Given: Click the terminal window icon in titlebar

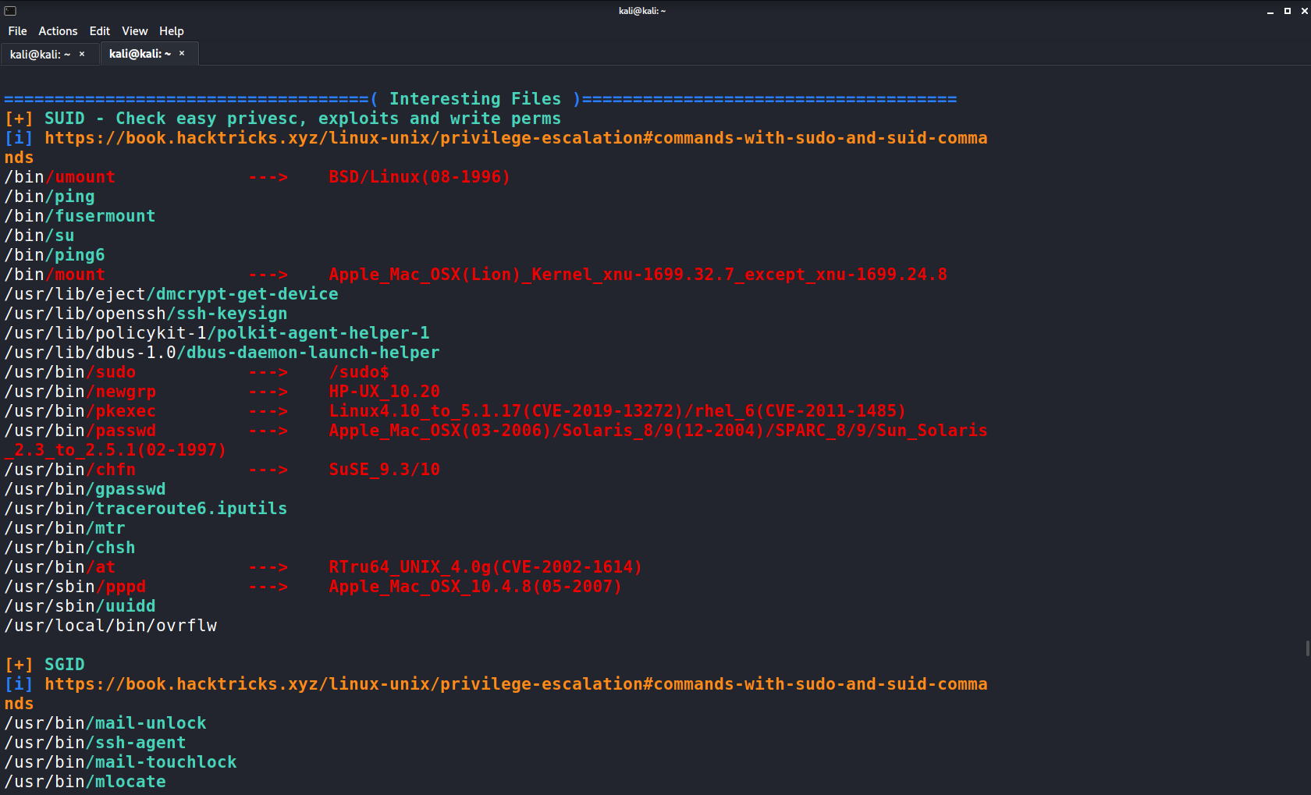Looking at the screenshot, I should point(9,10).
